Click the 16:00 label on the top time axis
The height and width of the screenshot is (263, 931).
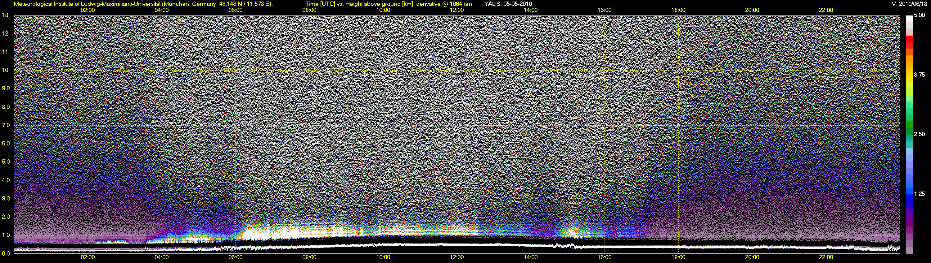tap(605, 10)
